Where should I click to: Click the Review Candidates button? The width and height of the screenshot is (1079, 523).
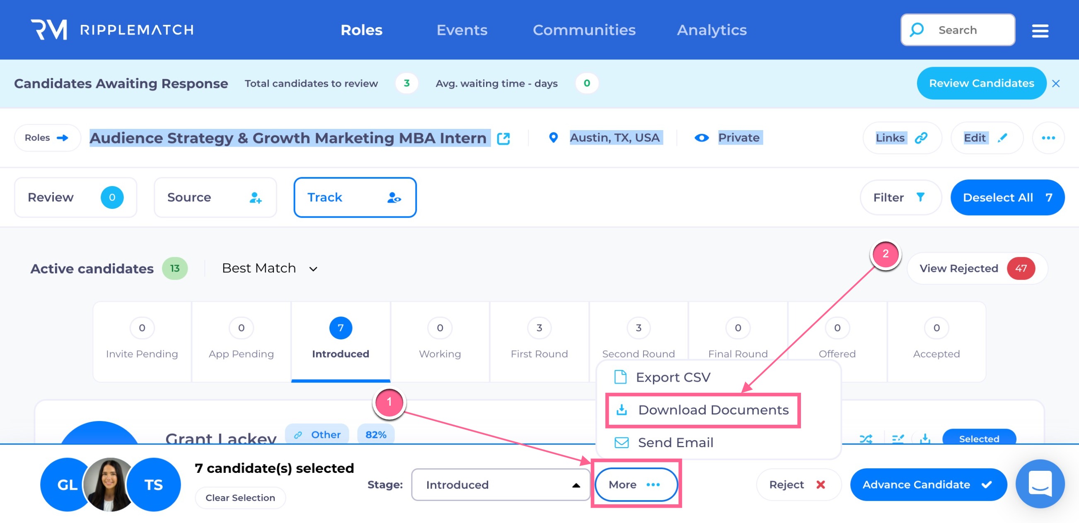[981, 83]
